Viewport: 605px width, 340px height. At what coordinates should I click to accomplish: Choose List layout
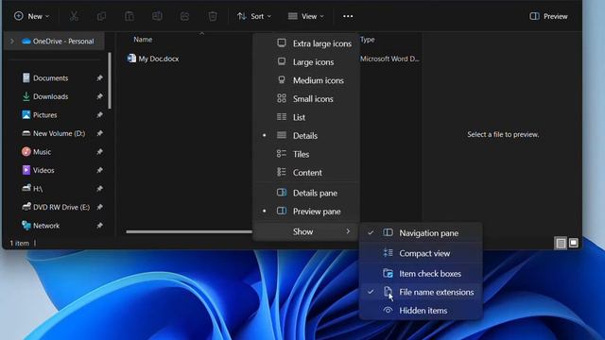pyautogui.click(x=306, y=117)
